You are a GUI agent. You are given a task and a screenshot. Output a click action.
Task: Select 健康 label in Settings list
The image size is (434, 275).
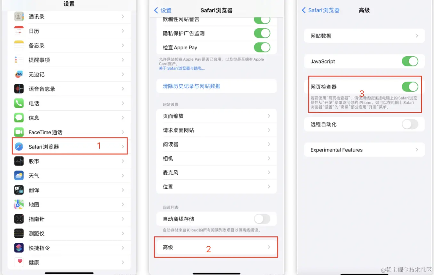34,262
